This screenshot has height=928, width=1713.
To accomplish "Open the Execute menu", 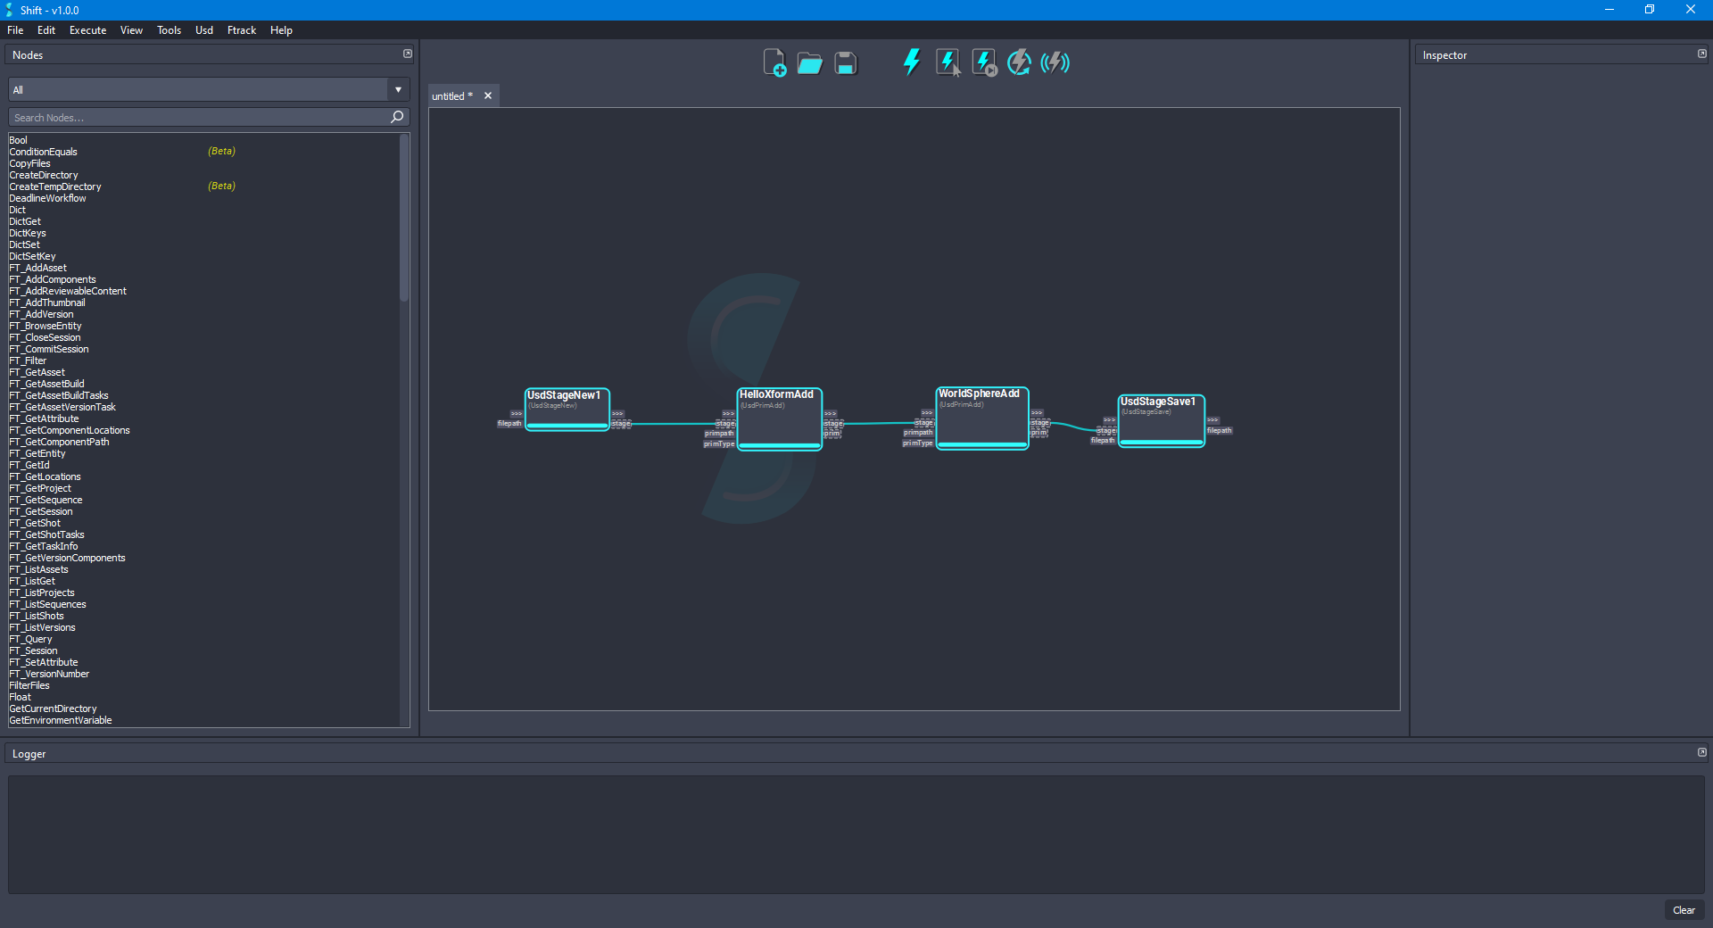I will (x=87, y=29).
